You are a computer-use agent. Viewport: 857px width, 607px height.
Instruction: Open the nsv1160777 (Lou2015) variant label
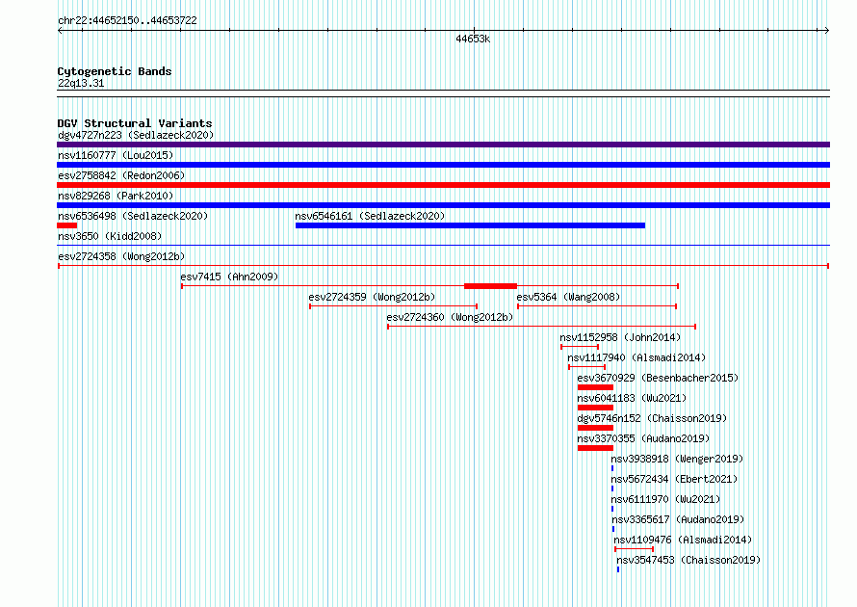pyautogui.click(x=116, y=155)
